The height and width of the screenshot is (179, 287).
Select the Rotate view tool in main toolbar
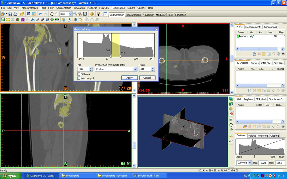click(x=52, y=14)
